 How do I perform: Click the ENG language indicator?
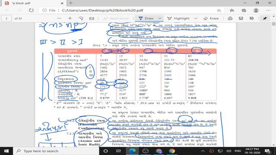coord(238,151)
